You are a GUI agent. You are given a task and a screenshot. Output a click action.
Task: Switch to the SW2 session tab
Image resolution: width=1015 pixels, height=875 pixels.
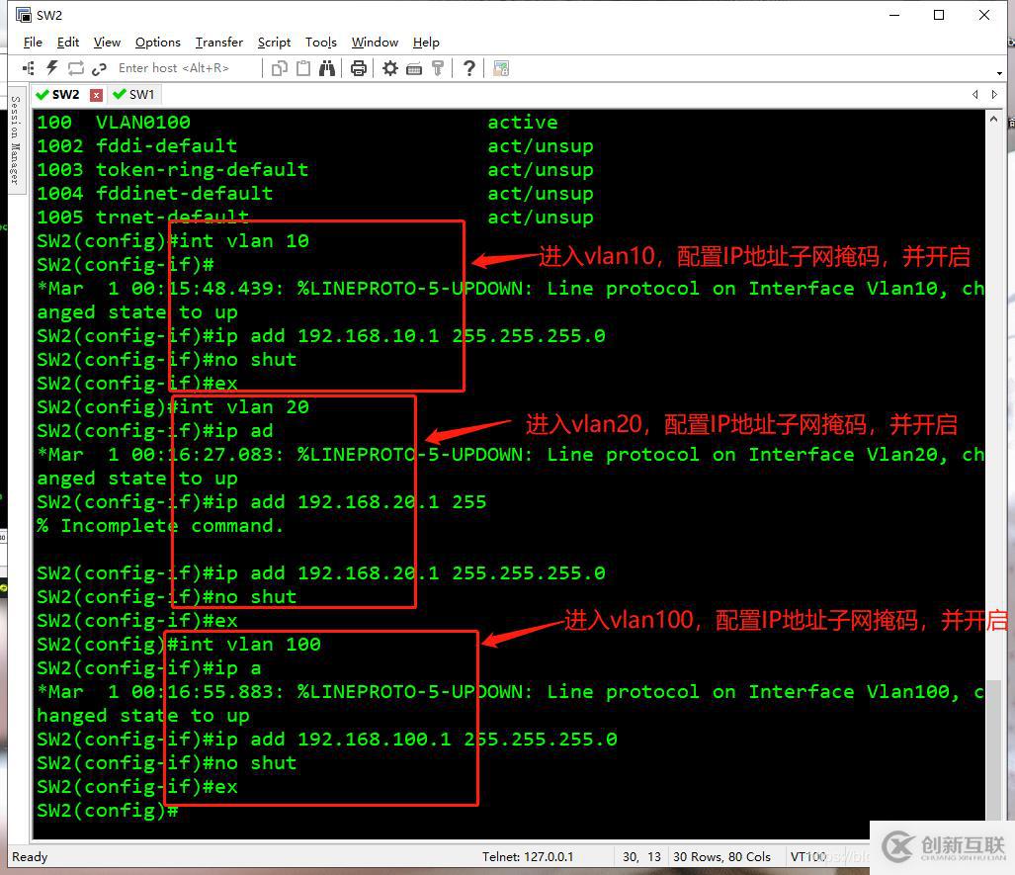coord(65,95)
